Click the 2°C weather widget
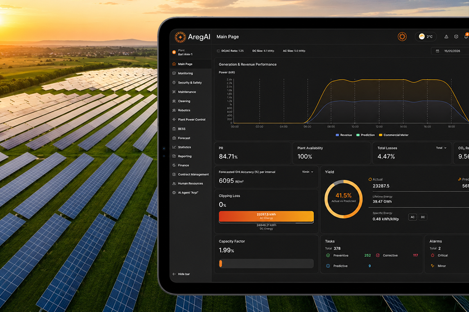The image size is (469, 312). coord(426,37)
